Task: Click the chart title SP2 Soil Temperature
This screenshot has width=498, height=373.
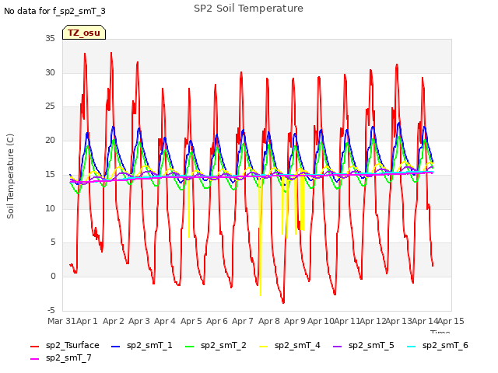Action: 249,9
